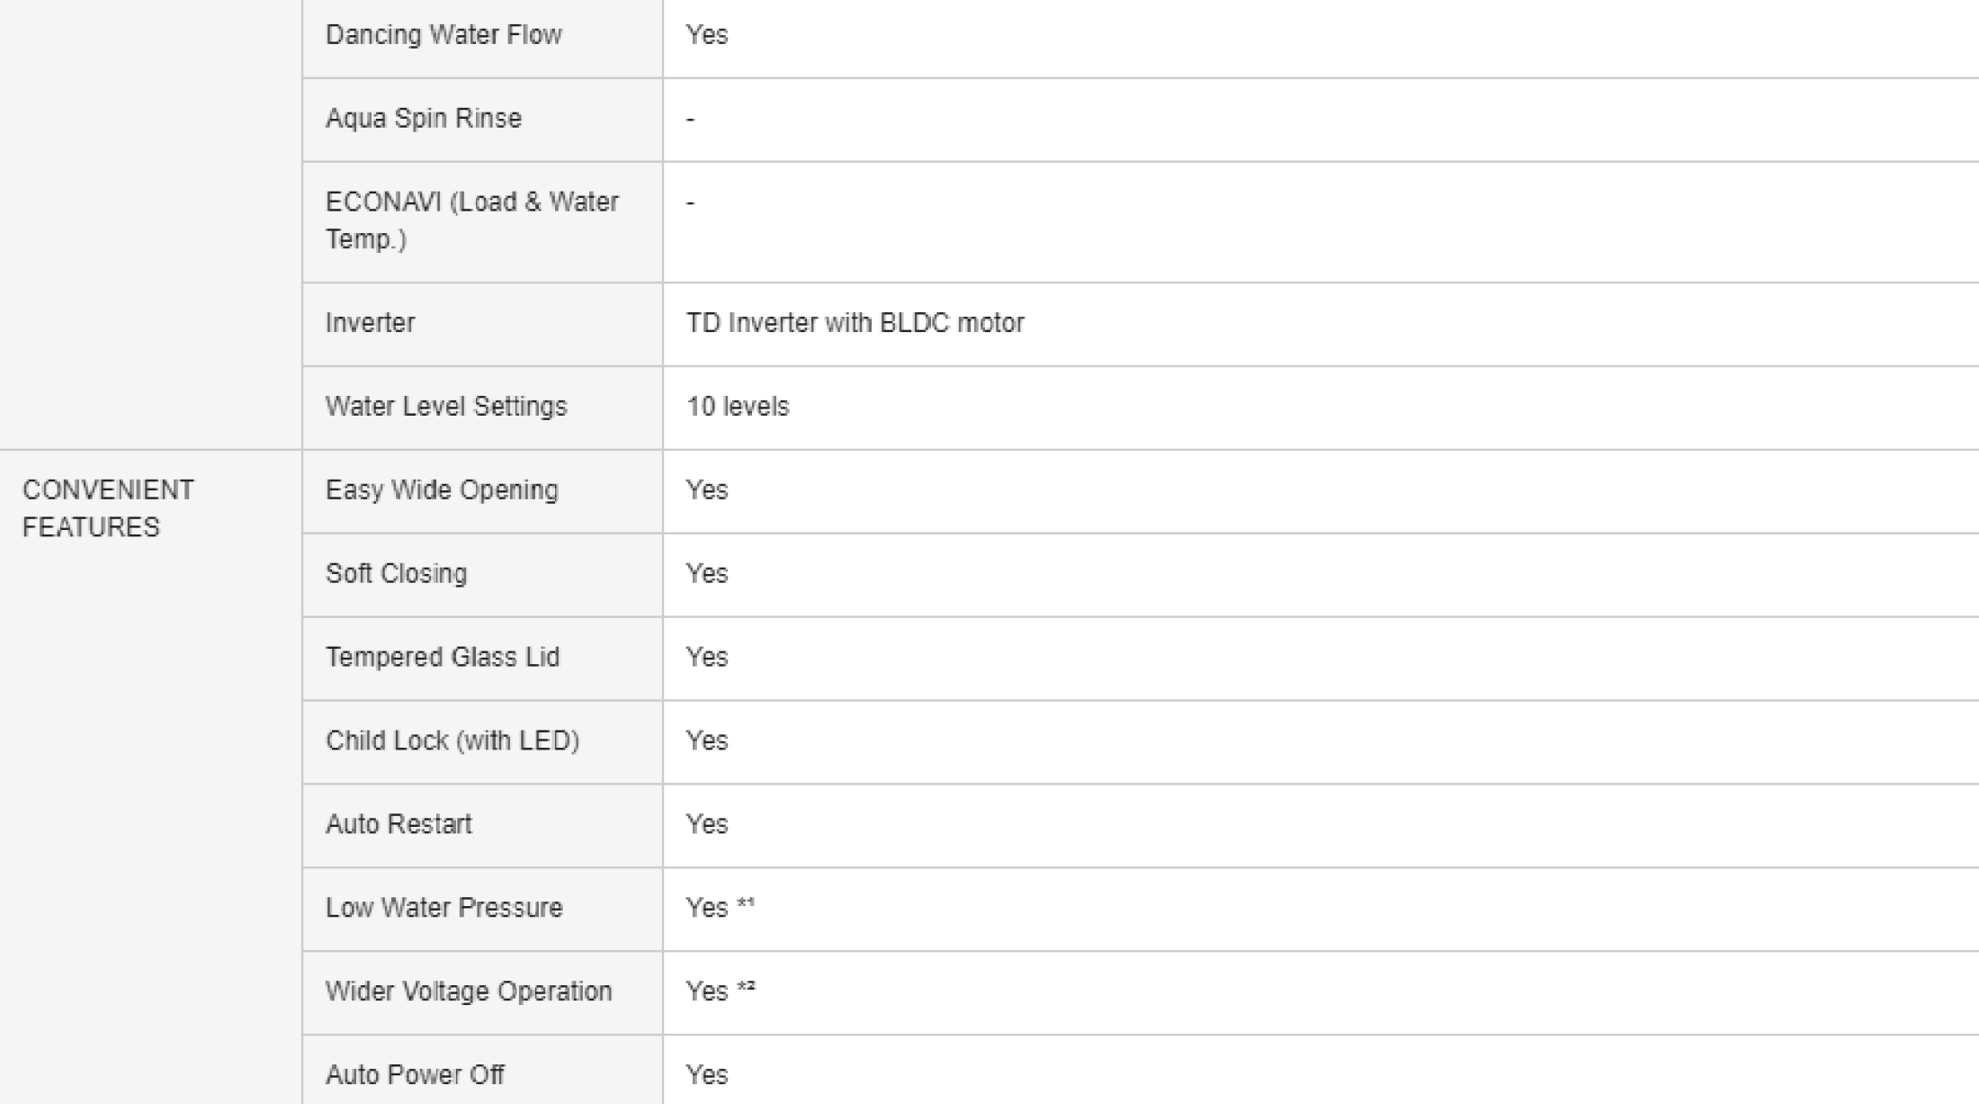Click the Yes *1 footnote value for Low Water Pressure

tap(720, 908)
